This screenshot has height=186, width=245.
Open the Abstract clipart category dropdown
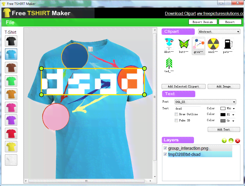point(219,32)
